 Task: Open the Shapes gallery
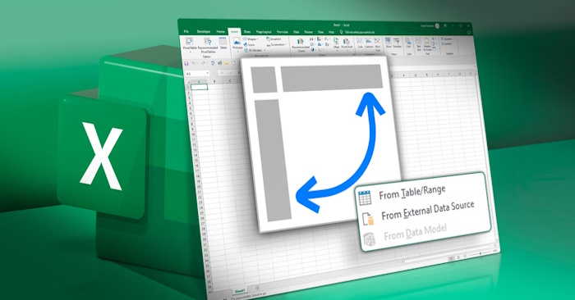point(251,39)
